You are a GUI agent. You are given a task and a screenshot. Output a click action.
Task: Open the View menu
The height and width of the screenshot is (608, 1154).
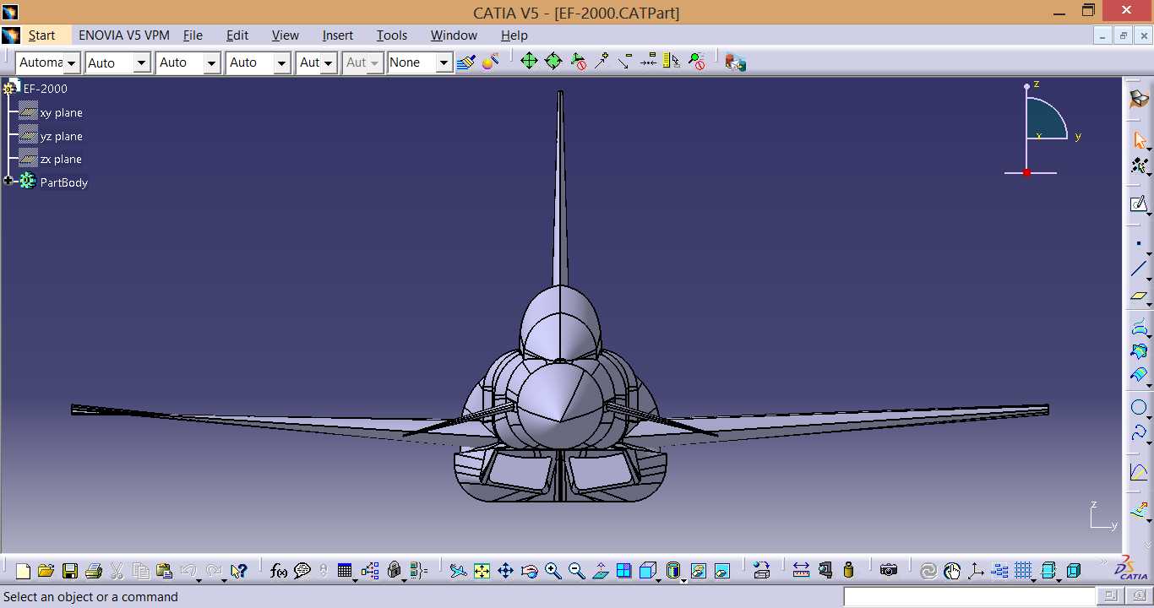(x=286, y=35)
